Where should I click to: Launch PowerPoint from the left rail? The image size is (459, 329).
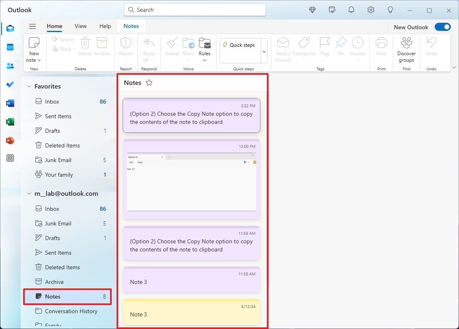click(x=10, y=141)
